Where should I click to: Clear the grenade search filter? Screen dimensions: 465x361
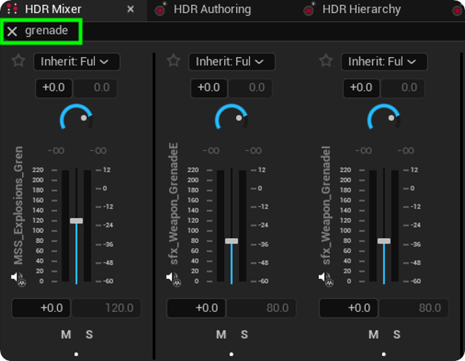coord(12,31)
